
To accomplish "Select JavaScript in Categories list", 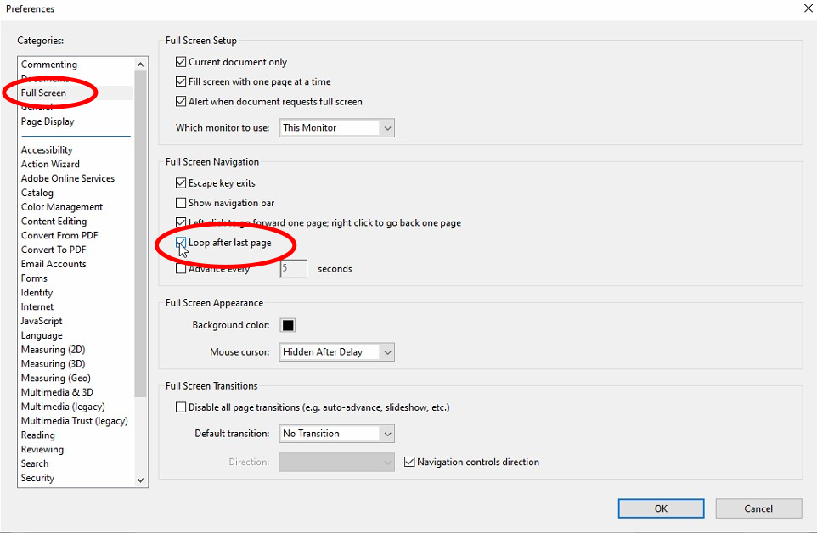I will coord(42,321).
